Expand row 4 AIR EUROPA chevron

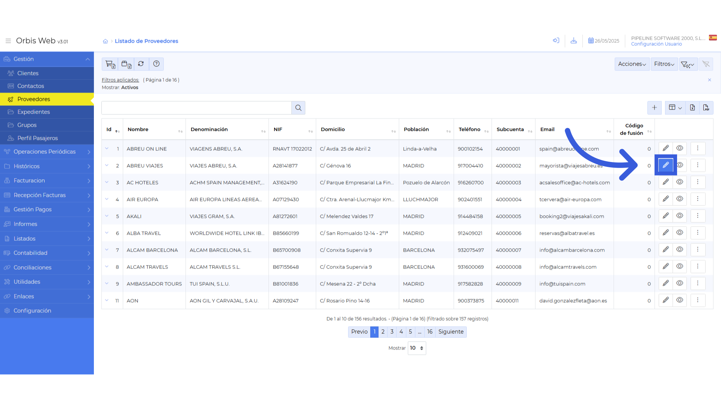pos(107,199)
